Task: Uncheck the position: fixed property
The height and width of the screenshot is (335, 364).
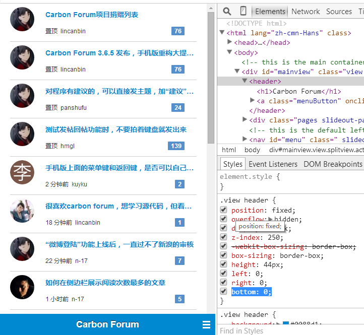Action: 223,210
